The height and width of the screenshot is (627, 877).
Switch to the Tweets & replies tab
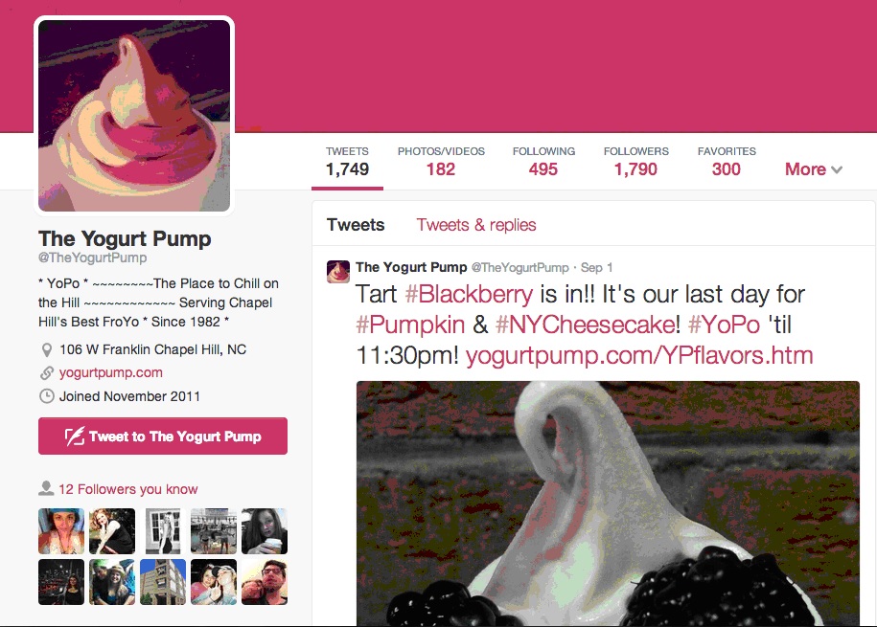476,225
